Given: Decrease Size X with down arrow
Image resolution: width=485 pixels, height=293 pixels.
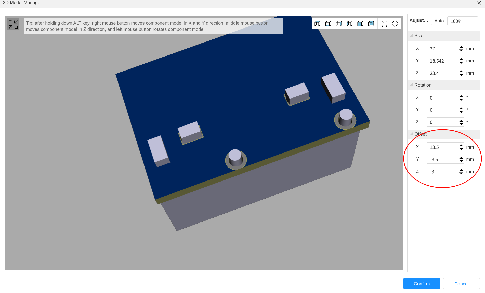Looking at the screenshot, I should point(461,50).
